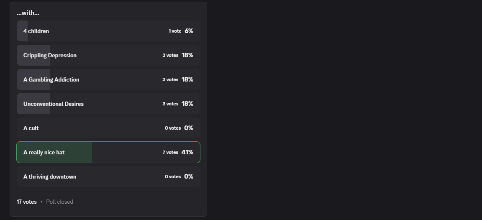Select the "A cult" poll answer
Image resolution: width=482 pixels, height=220 pixels.
click(31, 128)
